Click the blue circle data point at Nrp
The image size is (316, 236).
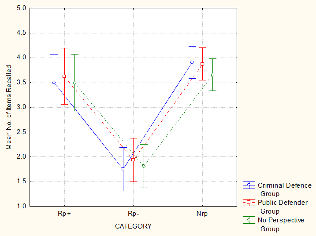tap(192, 62)
